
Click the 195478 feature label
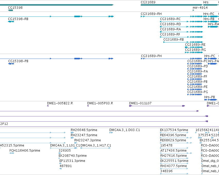[x=166, y=145]
